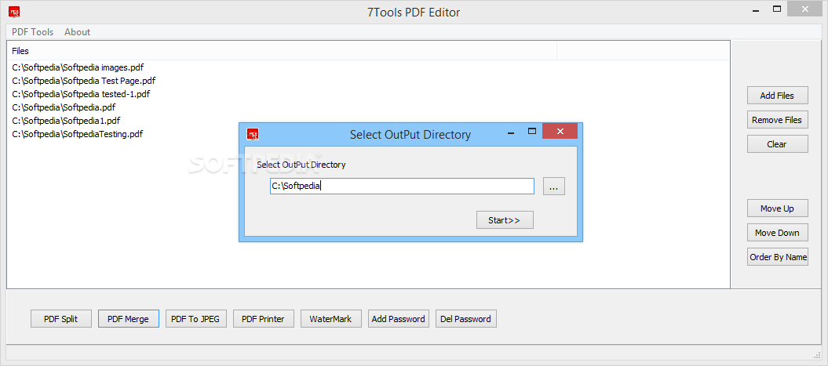The image size is (828, 366).
Task: Click the 7Tools PDF Editor app icon in title bar
Action: tap(15, 11)
